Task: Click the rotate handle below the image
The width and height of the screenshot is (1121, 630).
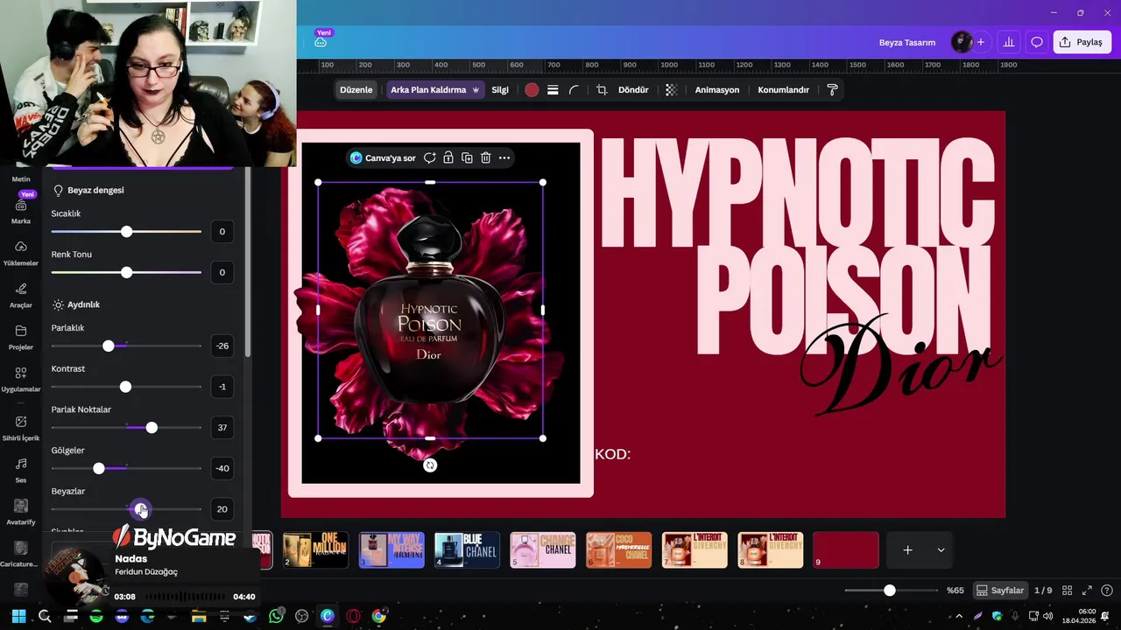Action: (430, 465)
